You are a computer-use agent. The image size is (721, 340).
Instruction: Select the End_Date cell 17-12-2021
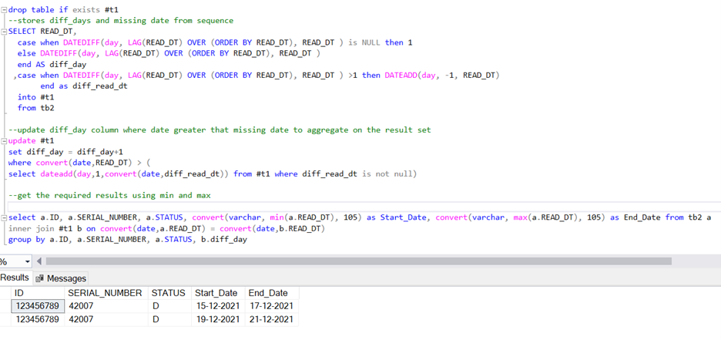click(x=272, y=306)
